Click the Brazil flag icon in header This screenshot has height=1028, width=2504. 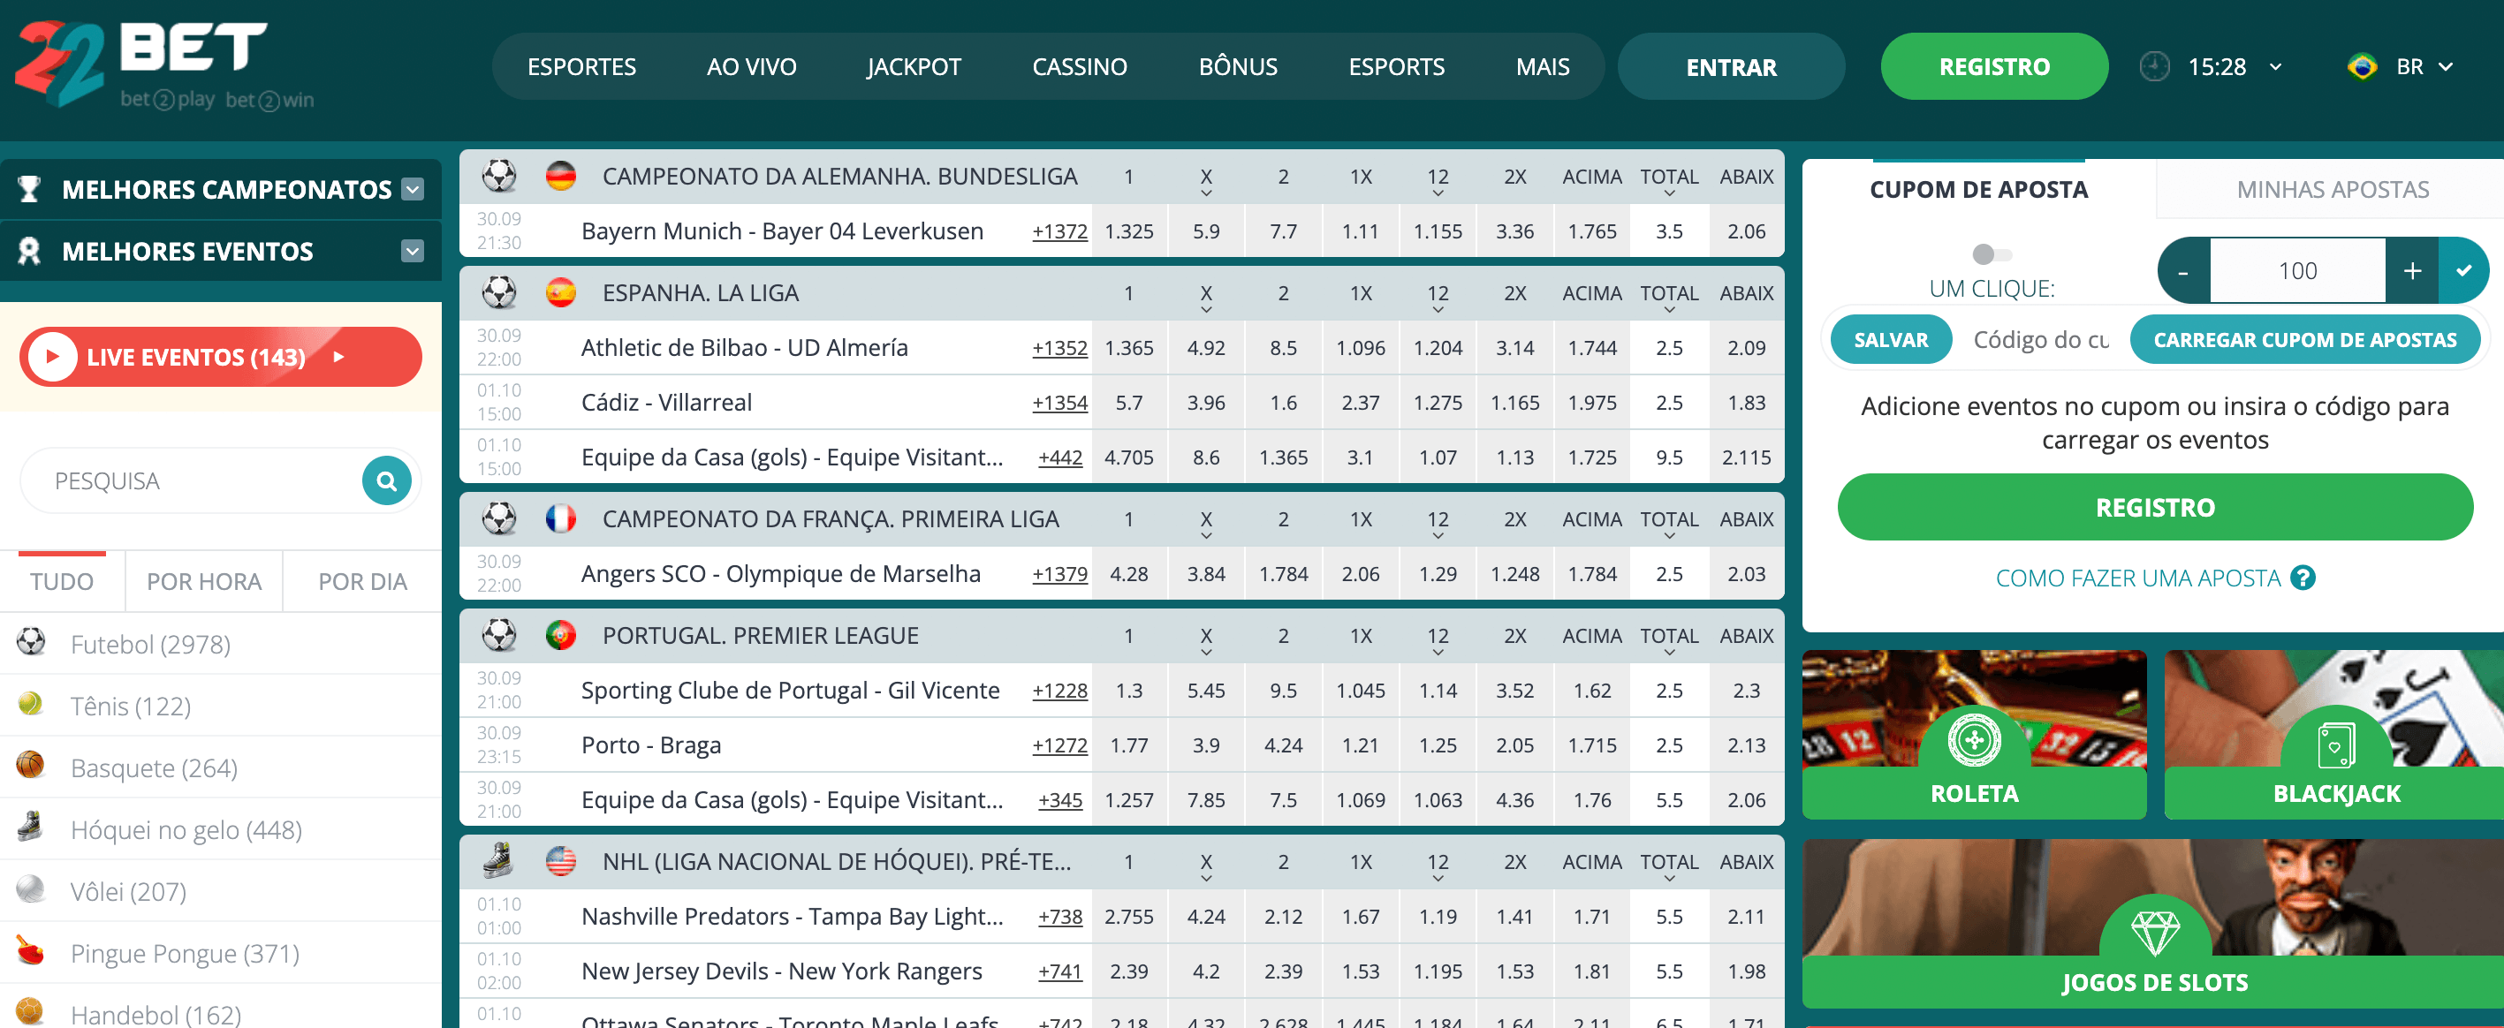2361,67
